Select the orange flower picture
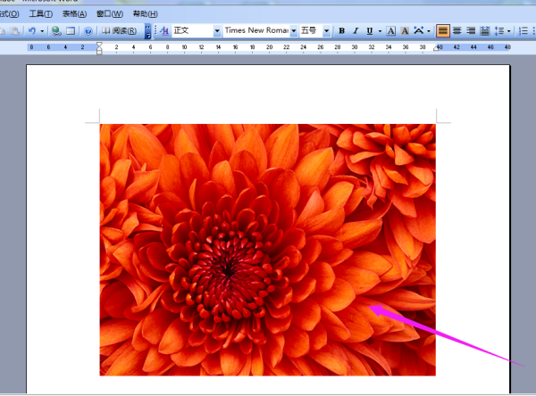This screenshot has width=536, height=396. point(267,250)
